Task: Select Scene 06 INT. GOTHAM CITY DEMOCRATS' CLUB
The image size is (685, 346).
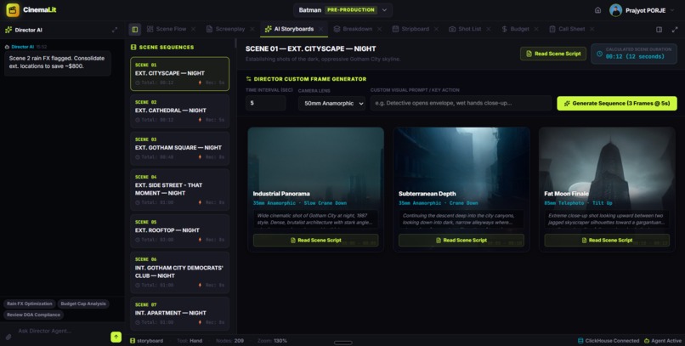Action: tap(179, 272)
